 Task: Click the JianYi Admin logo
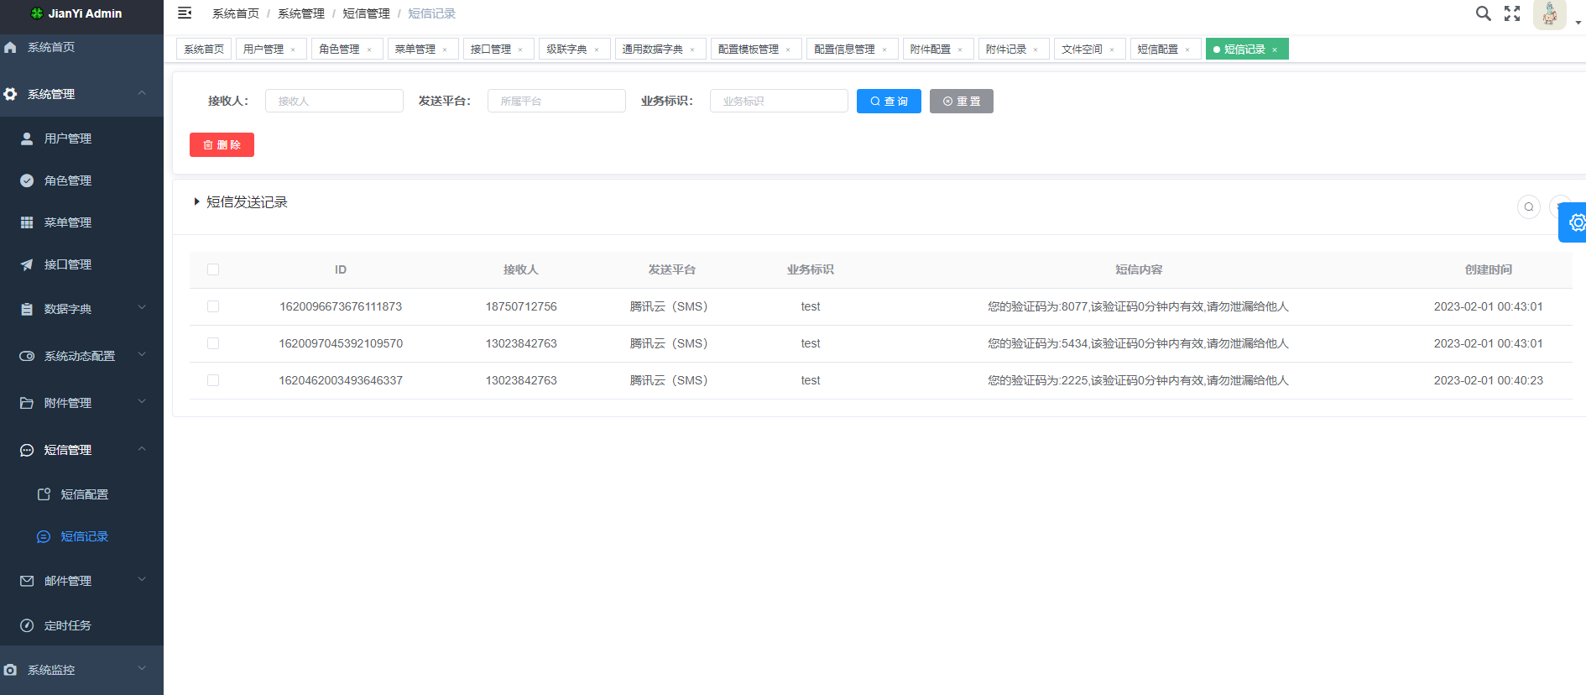pos(76,13)
